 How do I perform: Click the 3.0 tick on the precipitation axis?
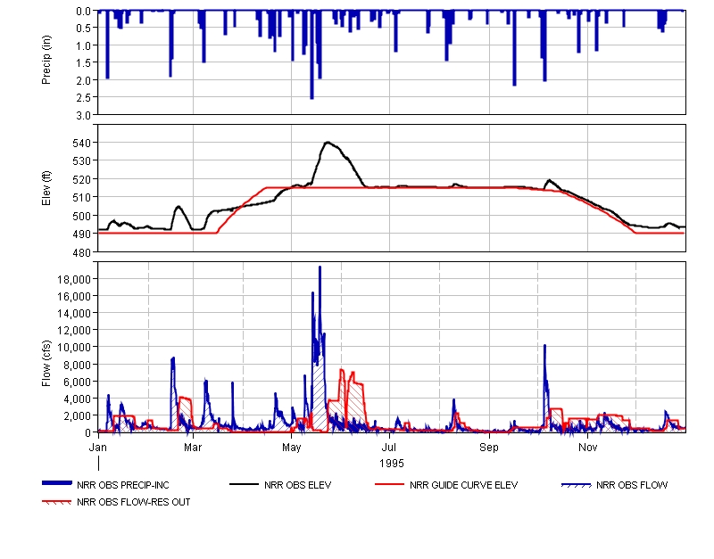point(83,116)
